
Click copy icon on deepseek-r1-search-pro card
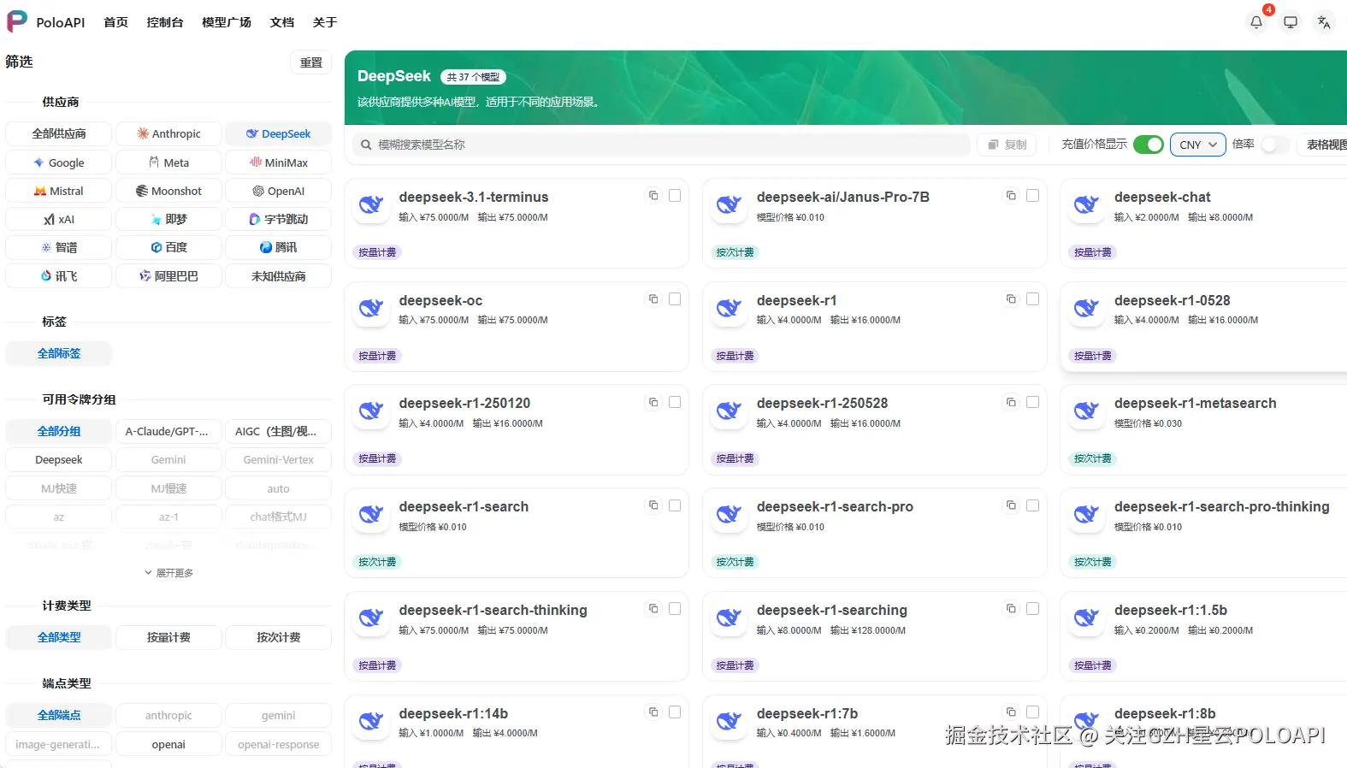1011,505
